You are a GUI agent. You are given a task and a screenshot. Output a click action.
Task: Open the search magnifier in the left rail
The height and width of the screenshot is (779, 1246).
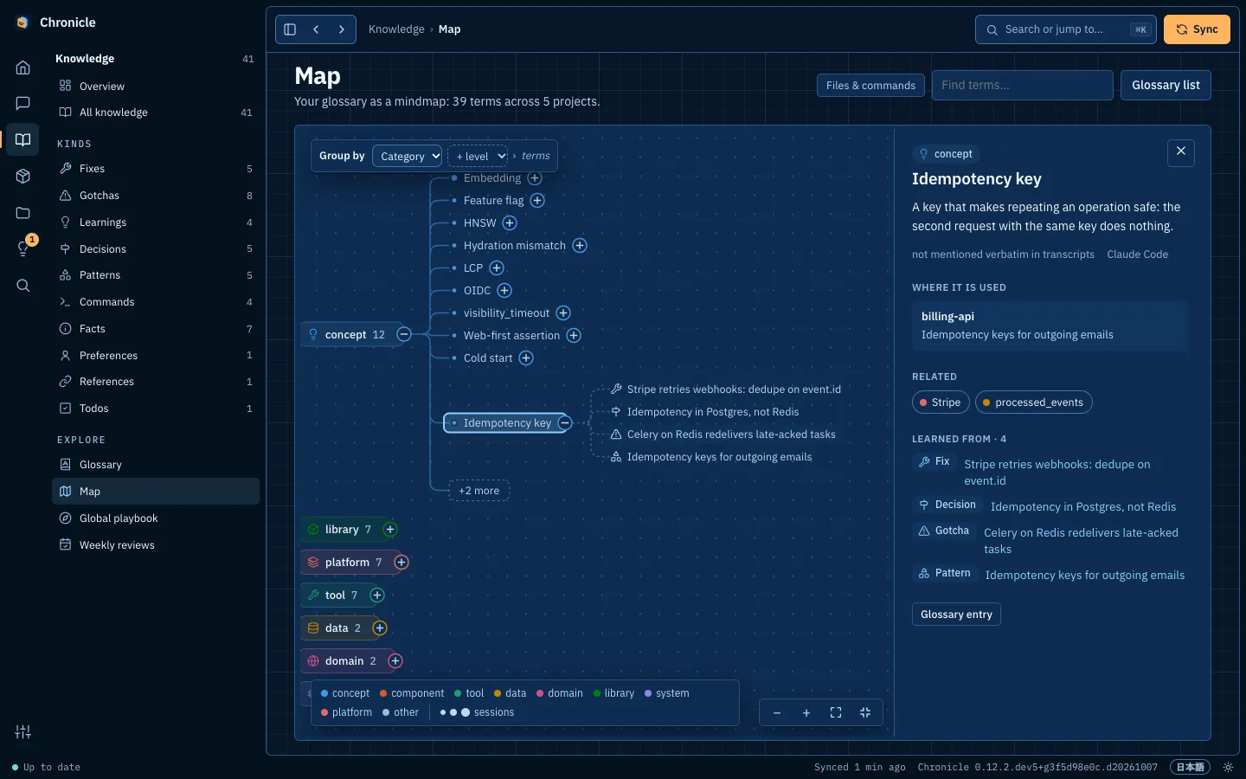(23, 286)
